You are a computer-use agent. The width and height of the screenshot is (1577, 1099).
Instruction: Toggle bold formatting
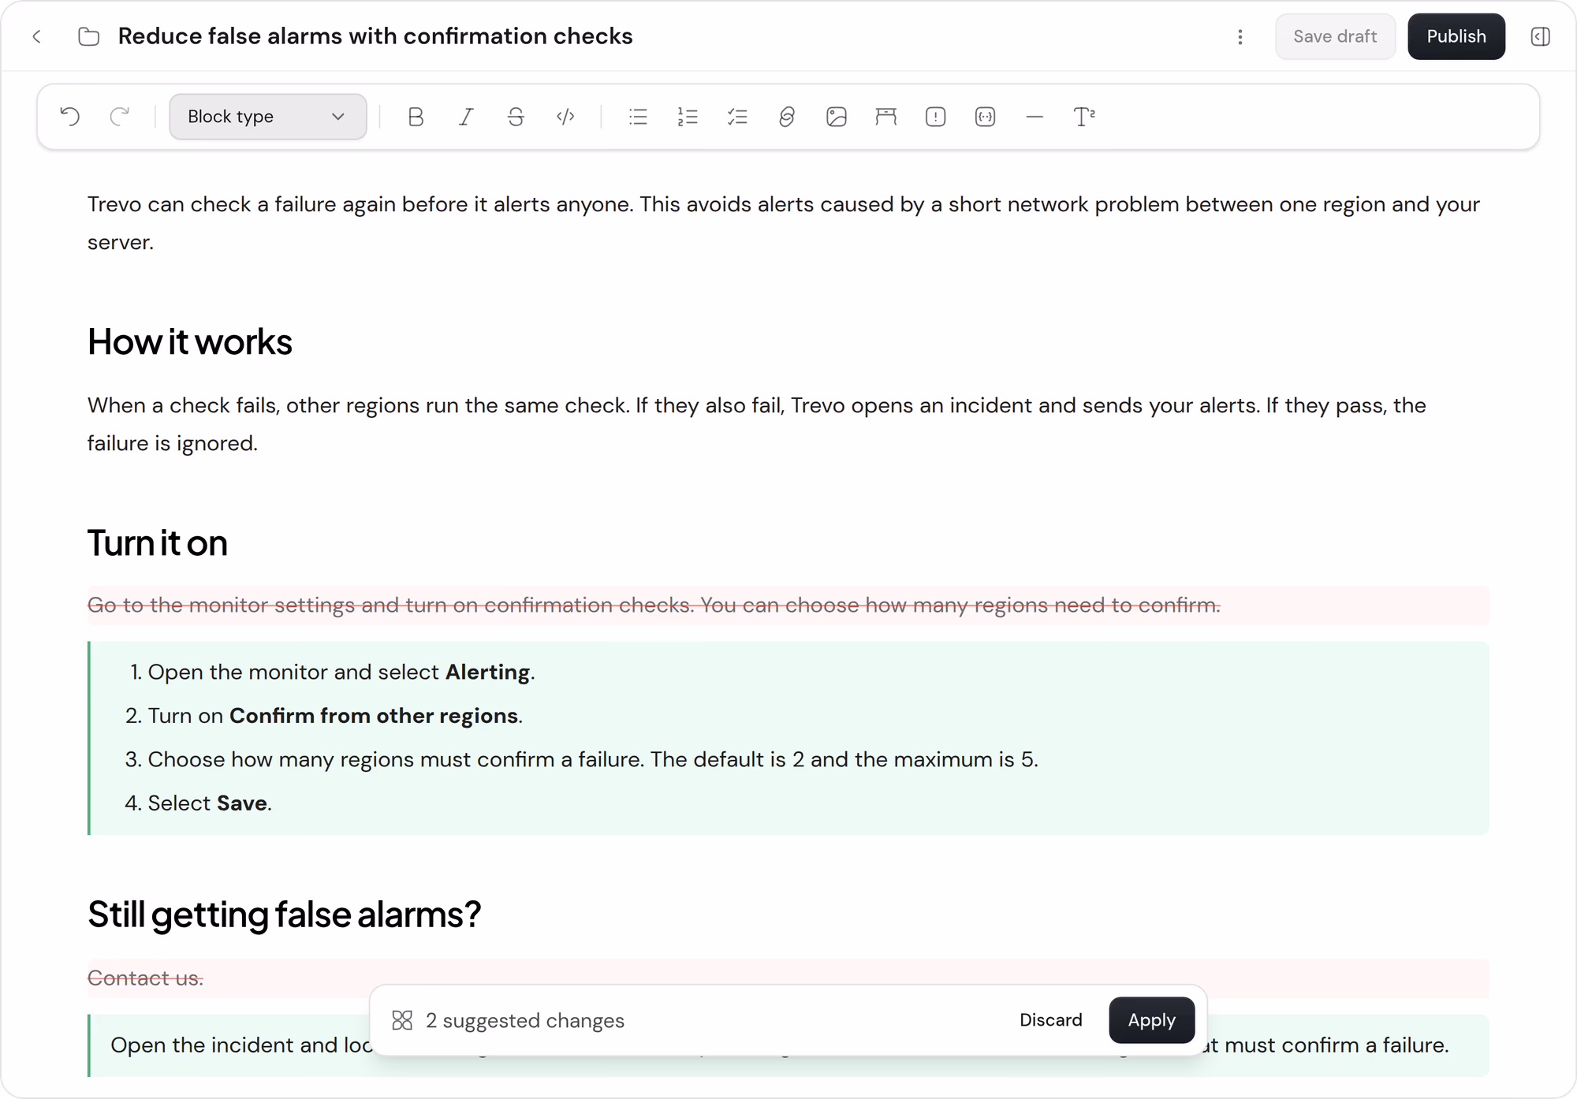point(416,117)
